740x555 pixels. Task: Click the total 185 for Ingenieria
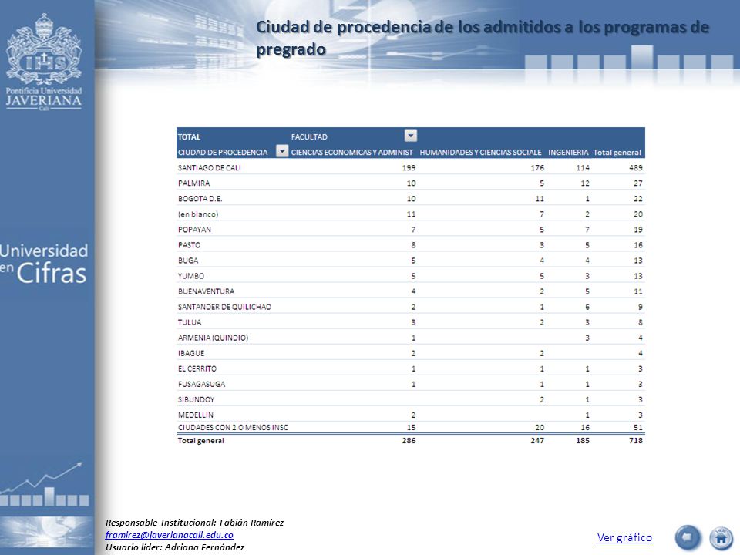click(x=583, y=440)
